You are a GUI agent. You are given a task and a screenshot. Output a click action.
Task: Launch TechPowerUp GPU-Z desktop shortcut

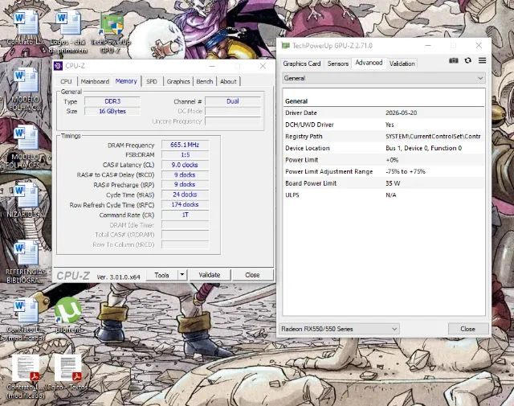111,33
